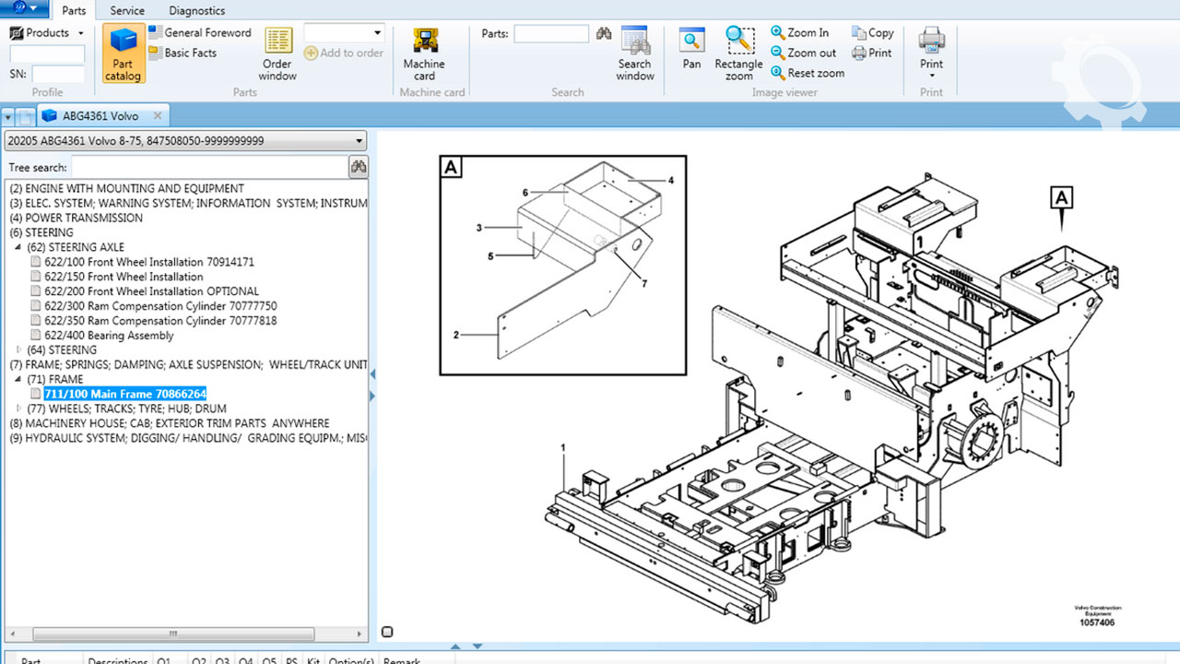
Task: Select the Pan tool
Action: pos(691,49)
